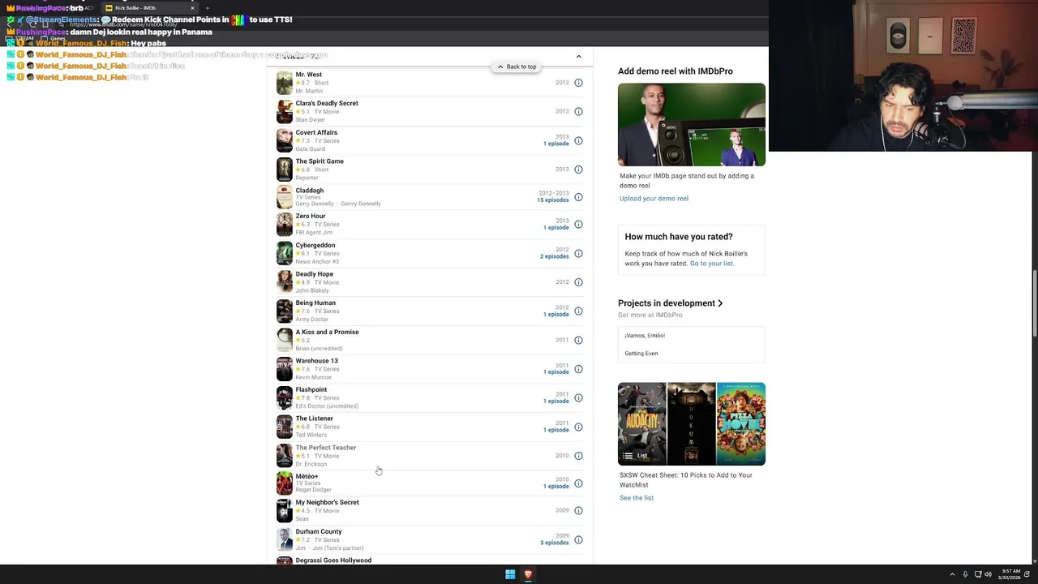Open Cybergeddon 2 episodes link
1038x584 pixels.
554,257
